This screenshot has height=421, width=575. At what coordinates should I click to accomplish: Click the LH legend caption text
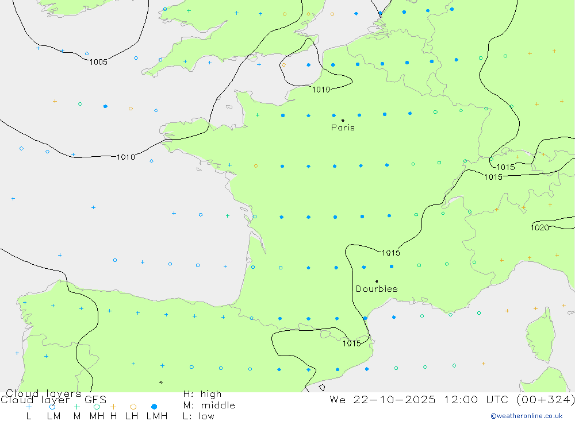tap(132, 416)
